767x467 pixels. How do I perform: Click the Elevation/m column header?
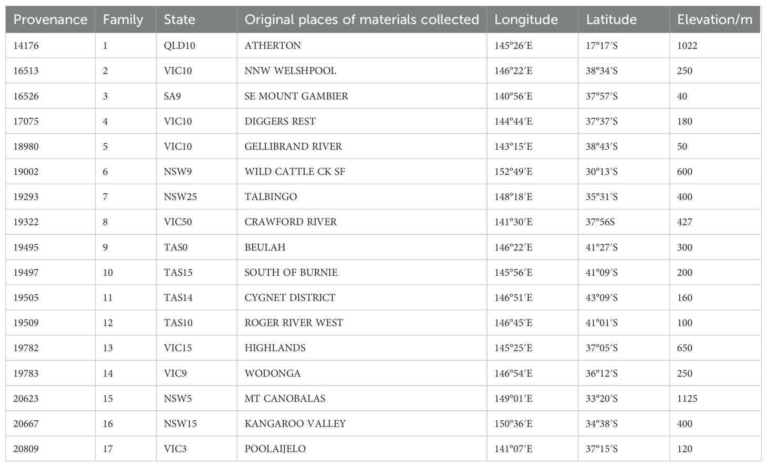point(714,20)
